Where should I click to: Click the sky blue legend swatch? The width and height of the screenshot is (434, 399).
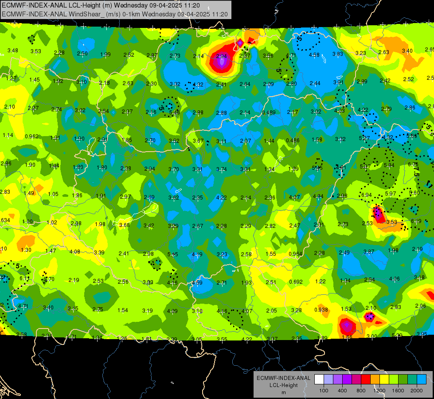[422, 379]
